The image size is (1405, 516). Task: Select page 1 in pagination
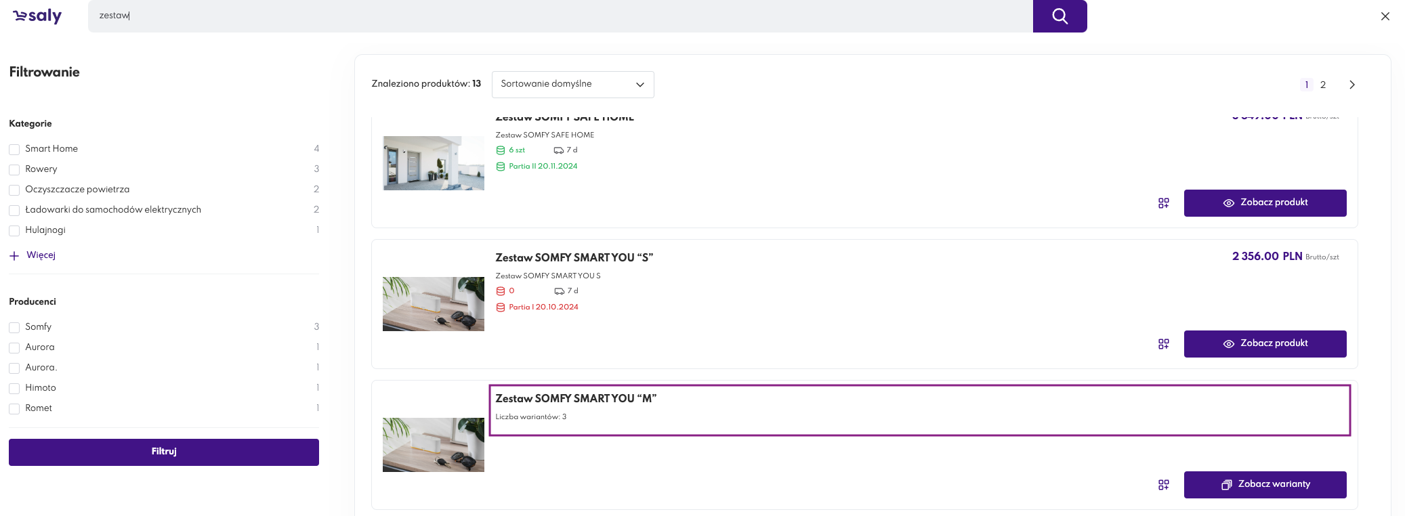pos(1306,85)
